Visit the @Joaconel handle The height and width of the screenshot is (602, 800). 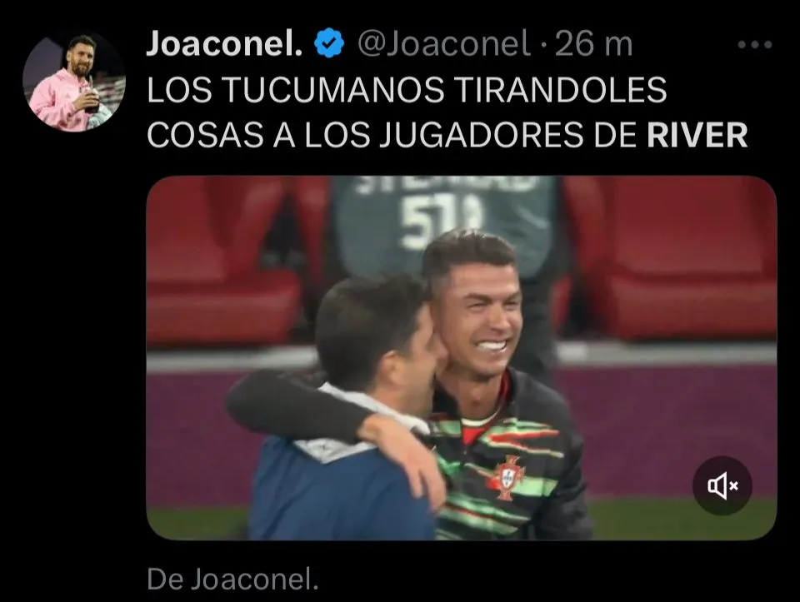[443, 44]
